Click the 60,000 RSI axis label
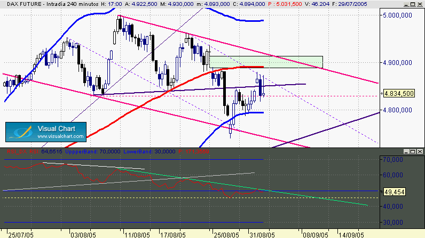Image resolution: width=425 pixels, height=238 pixels. [x=393, y=175]
